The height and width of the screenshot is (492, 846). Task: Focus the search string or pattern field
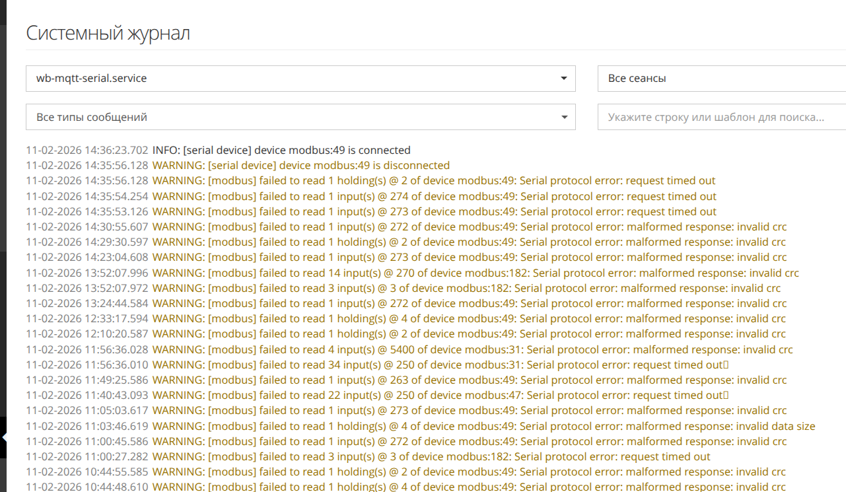point(721,117)
